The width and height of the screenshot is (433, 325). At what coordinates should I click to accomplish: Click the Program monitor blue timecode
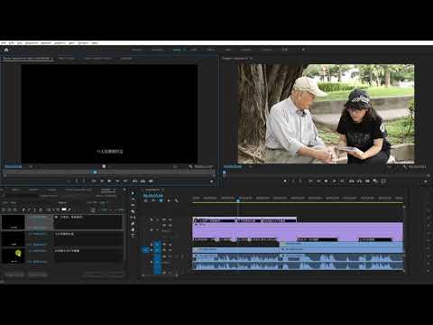pyautogui.click(x=233, y=166)
